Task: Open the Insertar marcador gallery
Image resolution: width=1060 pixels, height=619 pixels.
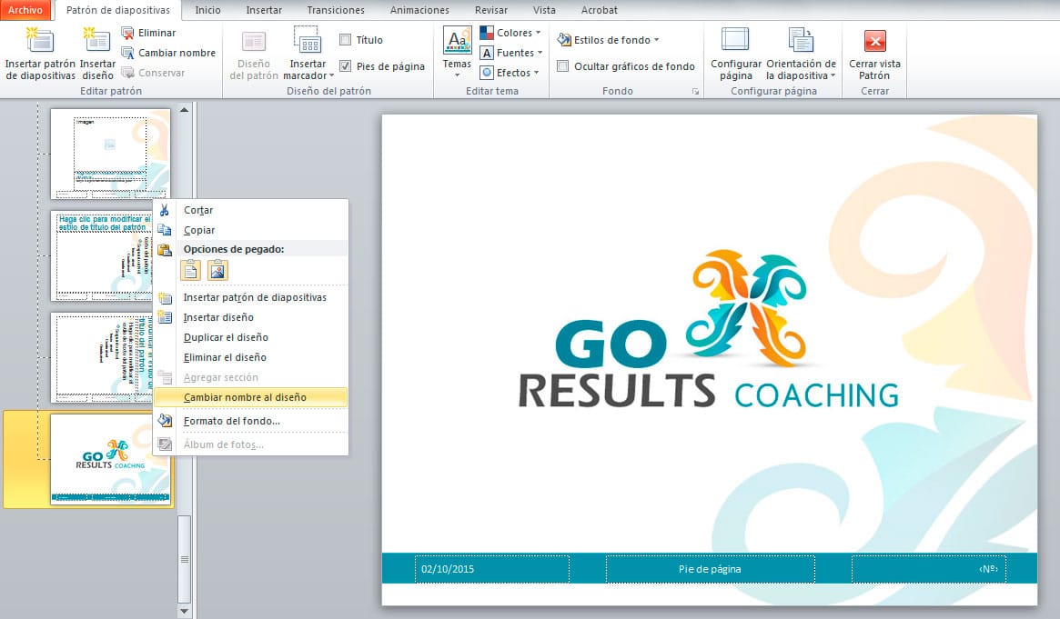Action: [x=308, y=54]
